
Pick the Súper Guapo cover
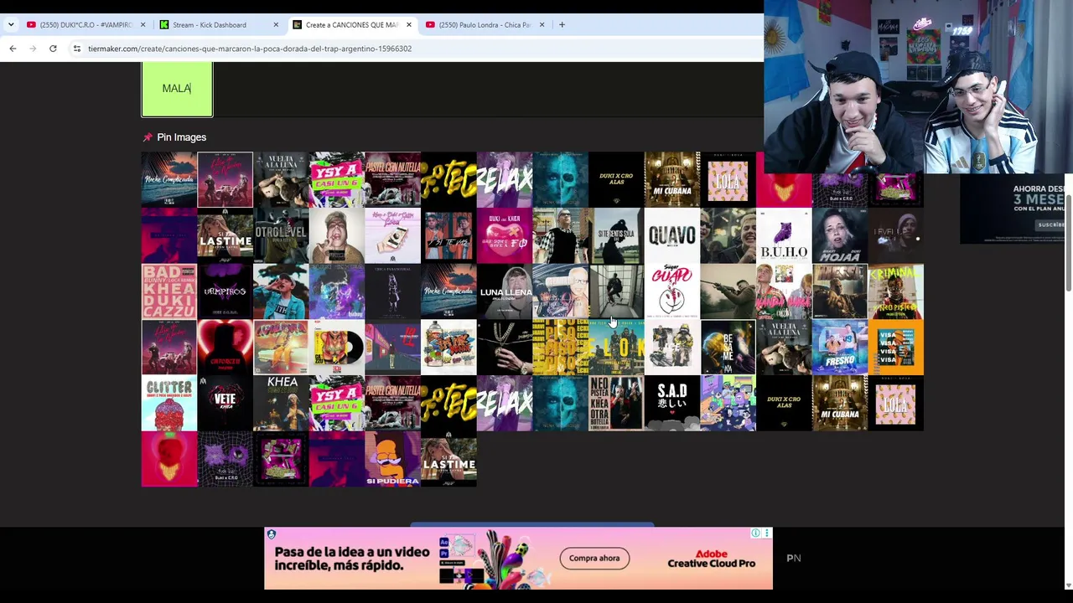click(672, 291)
